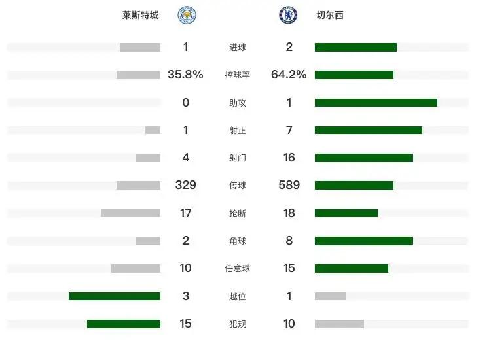Viewport: 493px width, 340px height.
Task: Click Leicester's 35.8% possession value
Action: pyautogui.click(x=185, y=75)
